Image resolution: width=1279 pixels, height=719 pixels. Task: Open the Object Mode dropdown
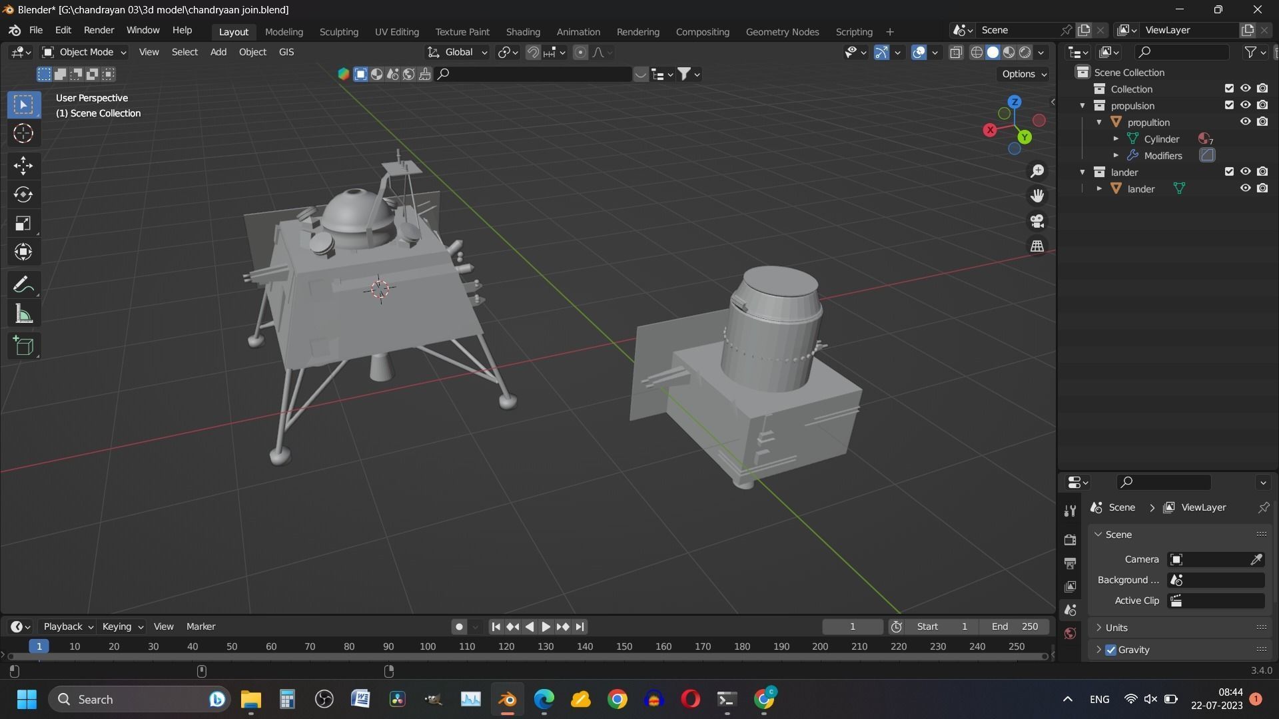(85, 52)
